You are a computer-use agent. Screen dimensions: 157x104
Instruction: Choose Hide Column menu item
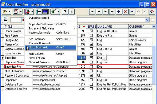click(50, 54)
